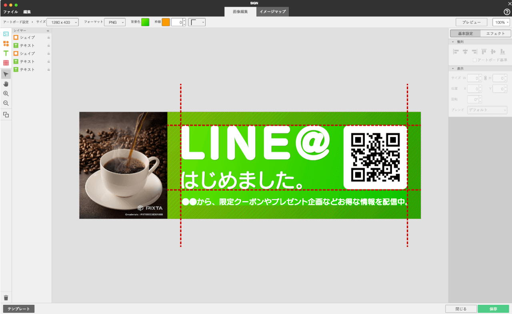Screen dimensions: 512x314
Task: Collapse the 表示 section
Action: [453, 68]
